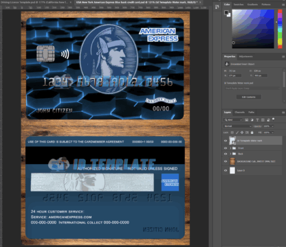Image resolution: width=286 pixels, height=247 pixels.
Task: Open the Properties panel flyout menu
Action: point(283,56)
